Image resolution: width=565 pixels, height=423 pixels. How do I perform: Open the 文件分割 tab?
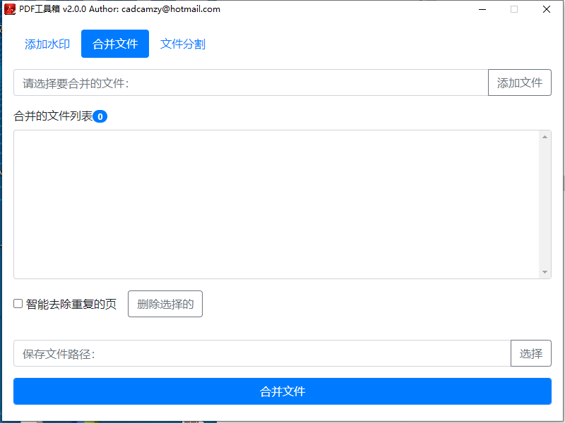183,44
